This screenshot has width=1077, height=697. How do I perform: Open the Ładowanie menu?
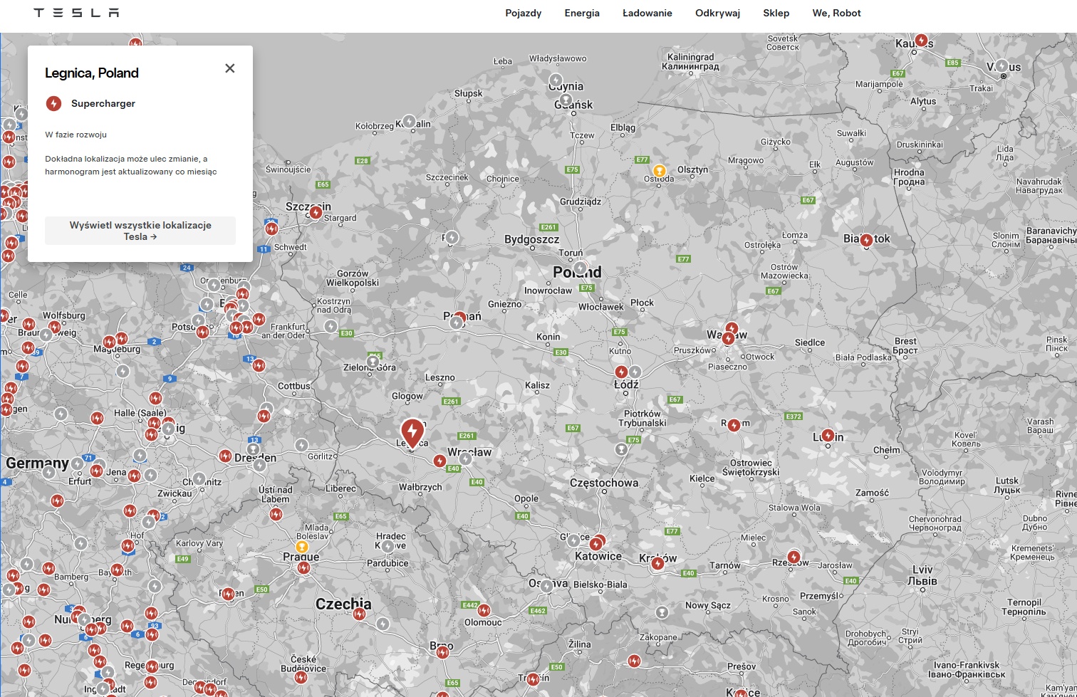pos(647,13)
